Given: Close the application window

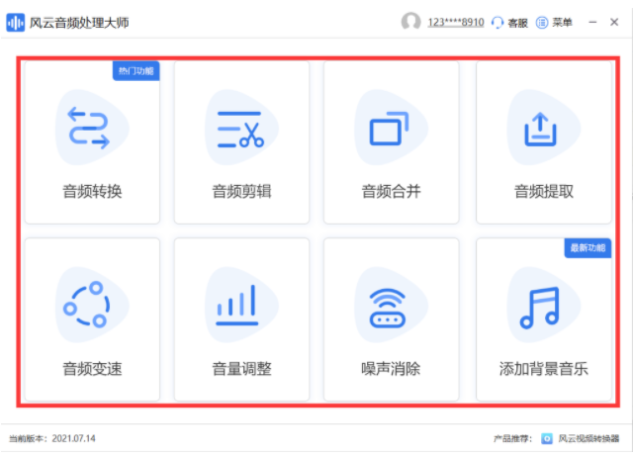Looking at the screenshot, I should click(614, 22).
